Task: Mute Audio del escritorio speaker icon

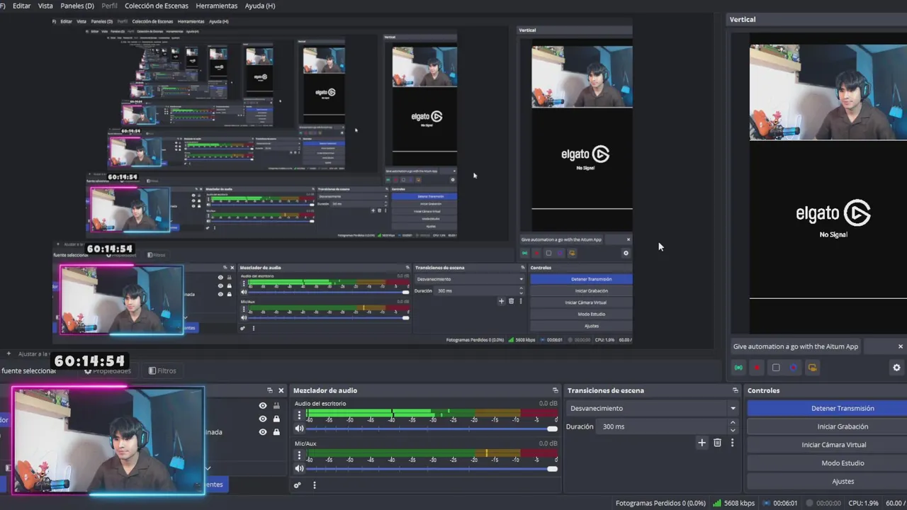Action: point(299,429)
